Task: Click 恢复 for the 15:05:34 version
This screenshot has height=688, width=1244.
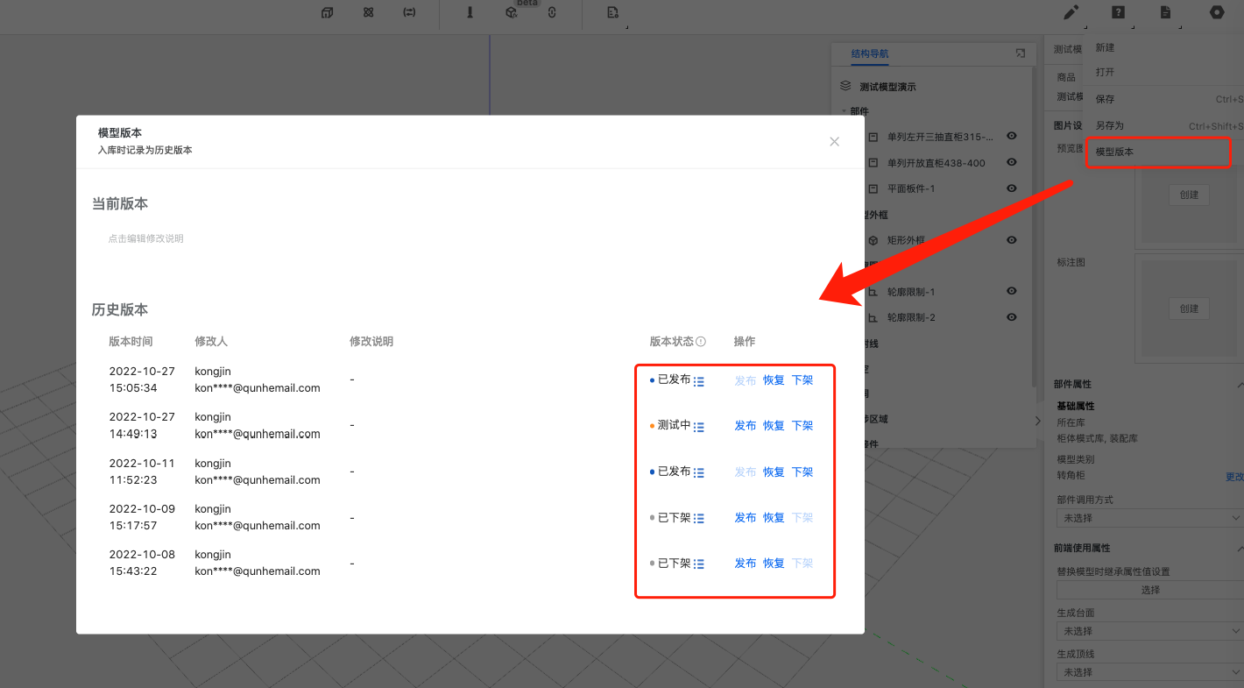Action: pos(774,380)
